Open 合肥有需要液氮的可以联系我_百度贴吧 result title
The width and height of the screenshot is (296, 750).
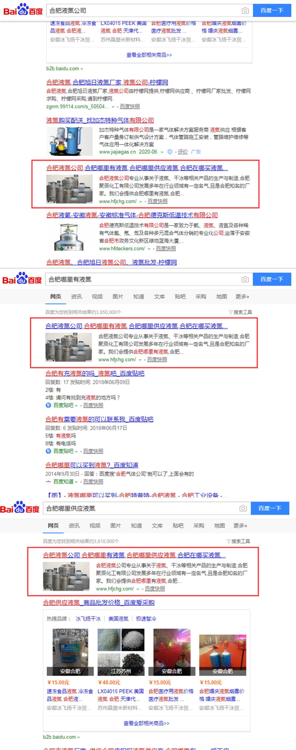(x=99, y=419)
